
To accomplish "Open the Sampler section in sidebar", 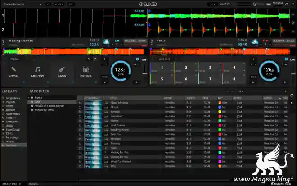I will coord(10,110).
